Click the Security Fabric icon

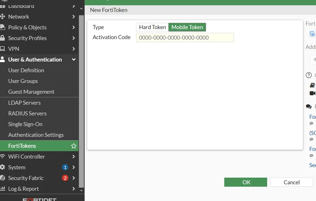tap(2, 178)
